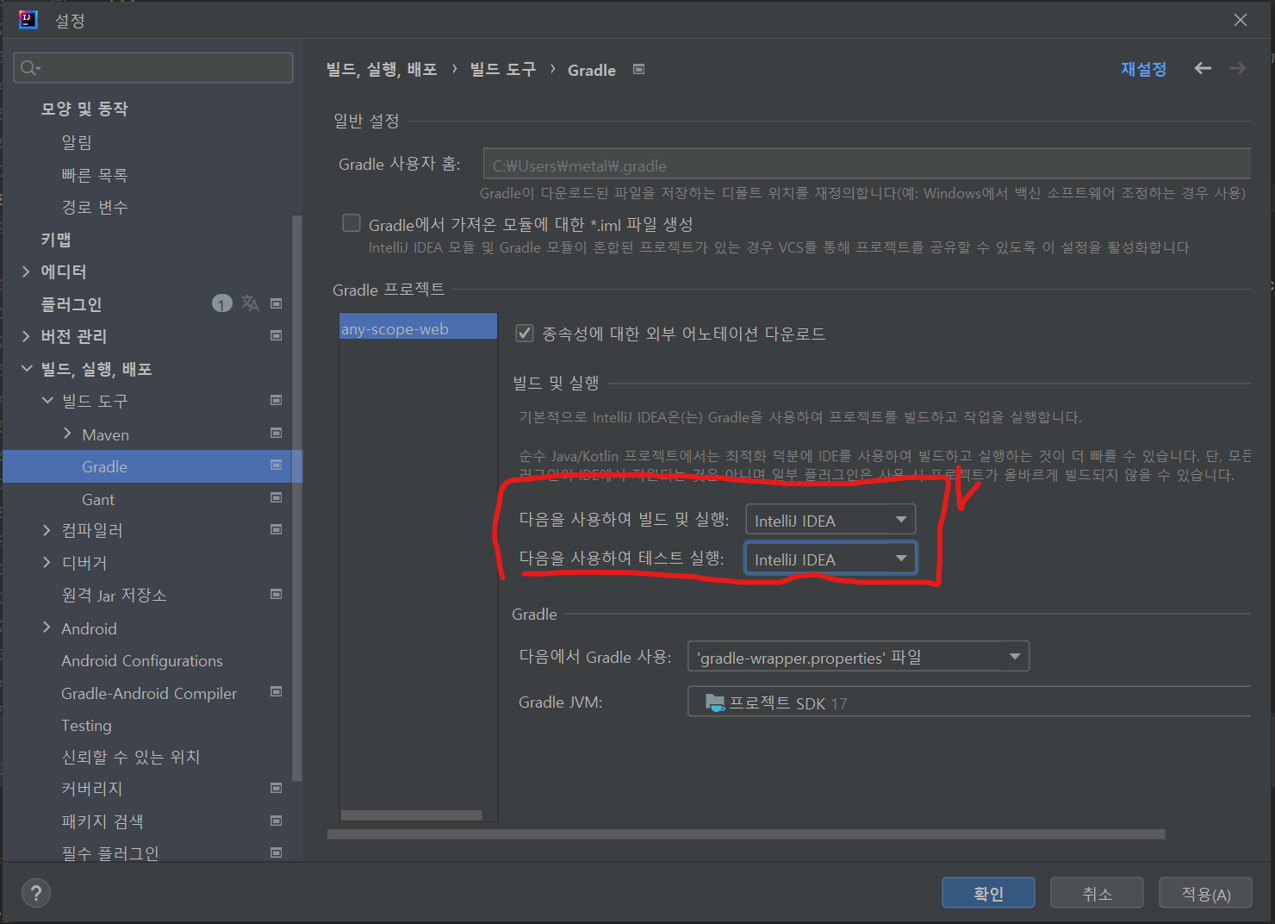Click the 확인 OK button
1275x924 pixels.
click(x=988, y=893)
